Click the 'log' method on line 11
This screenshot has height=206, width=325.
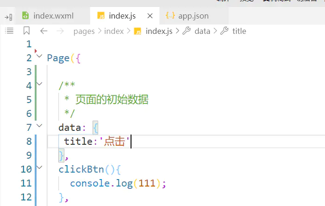124,184
